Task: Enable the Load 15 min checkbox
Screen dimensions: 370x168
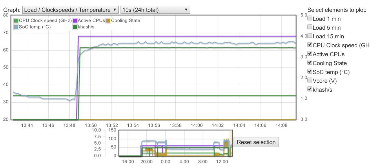Action: pos(310,36)
